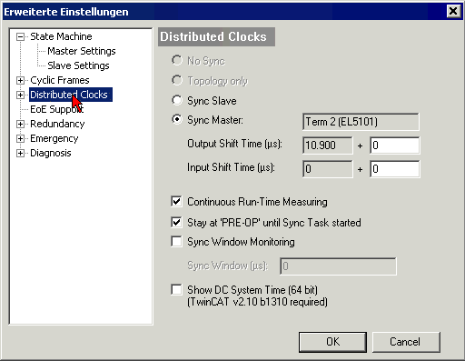This screenshot has width=465, height=361.
Task: Close the Erweiterte Einstellungen dialog
Action: tap(453, 11)
